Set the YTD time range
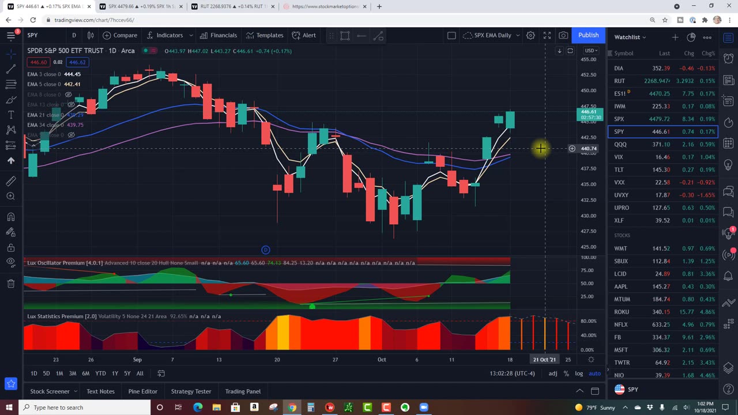 [x=100, y=373]
